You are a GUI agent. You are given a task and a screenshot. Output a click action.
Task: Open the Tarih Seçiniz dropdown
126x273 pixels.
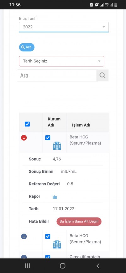(x=61, y=61)
